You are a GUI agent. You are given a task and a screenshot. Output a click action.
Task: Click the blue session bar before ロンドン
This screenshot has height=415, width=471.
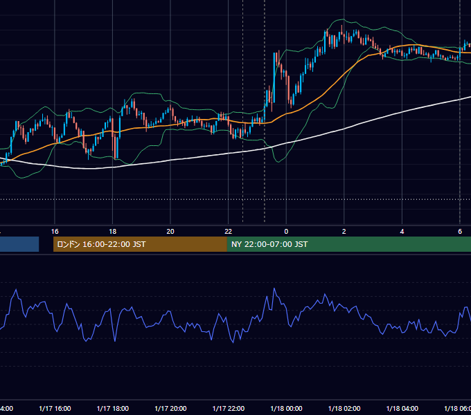point(19,244)
